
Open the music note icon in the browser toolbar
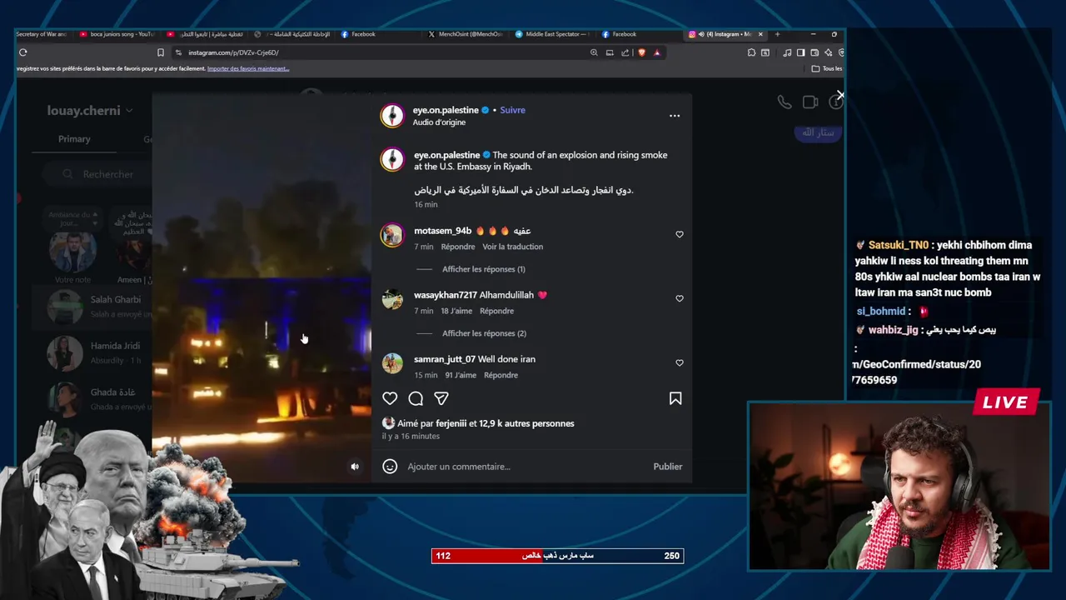coord(787,52)
